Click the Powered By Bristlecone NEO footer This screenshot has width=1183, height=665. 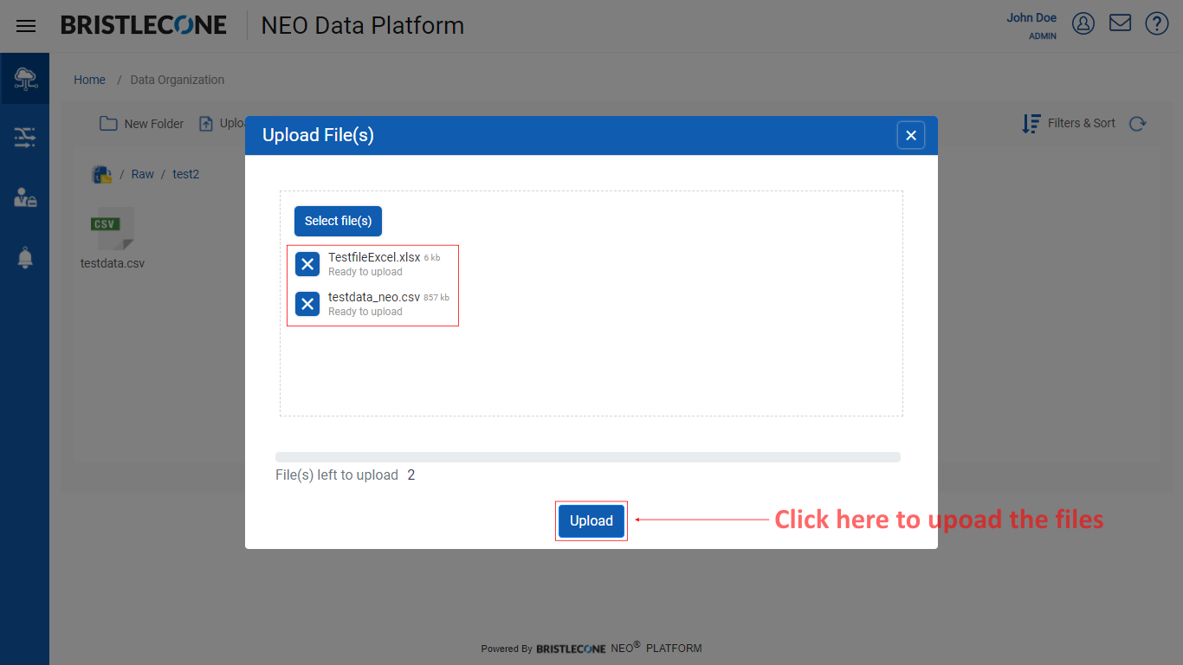pyautogui.click(x=591, y=648)
